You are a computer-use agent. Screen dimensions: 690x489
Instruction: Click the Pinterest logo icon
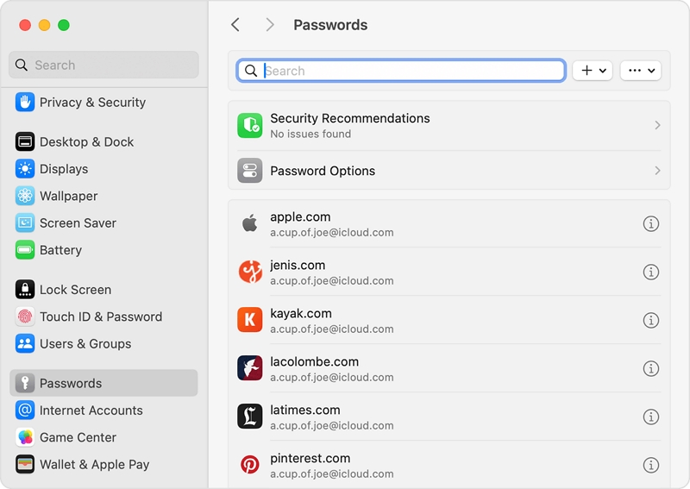point(250,465)
